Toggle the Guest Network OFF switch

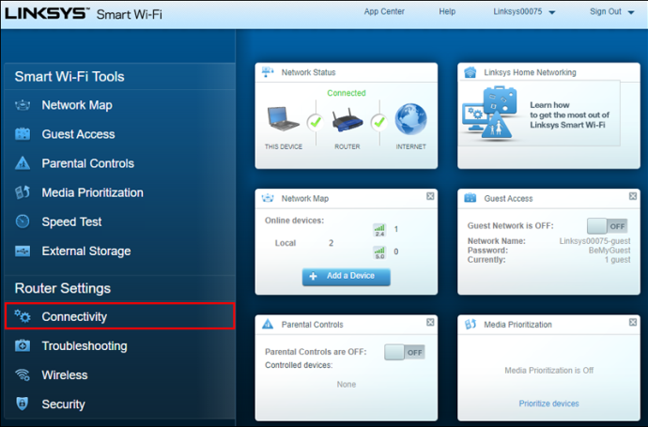[x=607, y=226]
